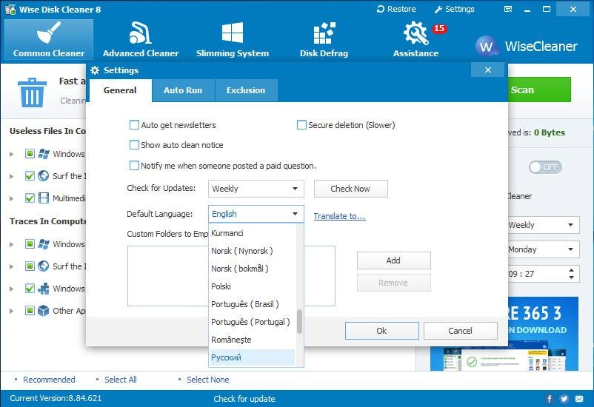Click the WiseCleaner W logo
594x407 pixels.
click(486, 46)
